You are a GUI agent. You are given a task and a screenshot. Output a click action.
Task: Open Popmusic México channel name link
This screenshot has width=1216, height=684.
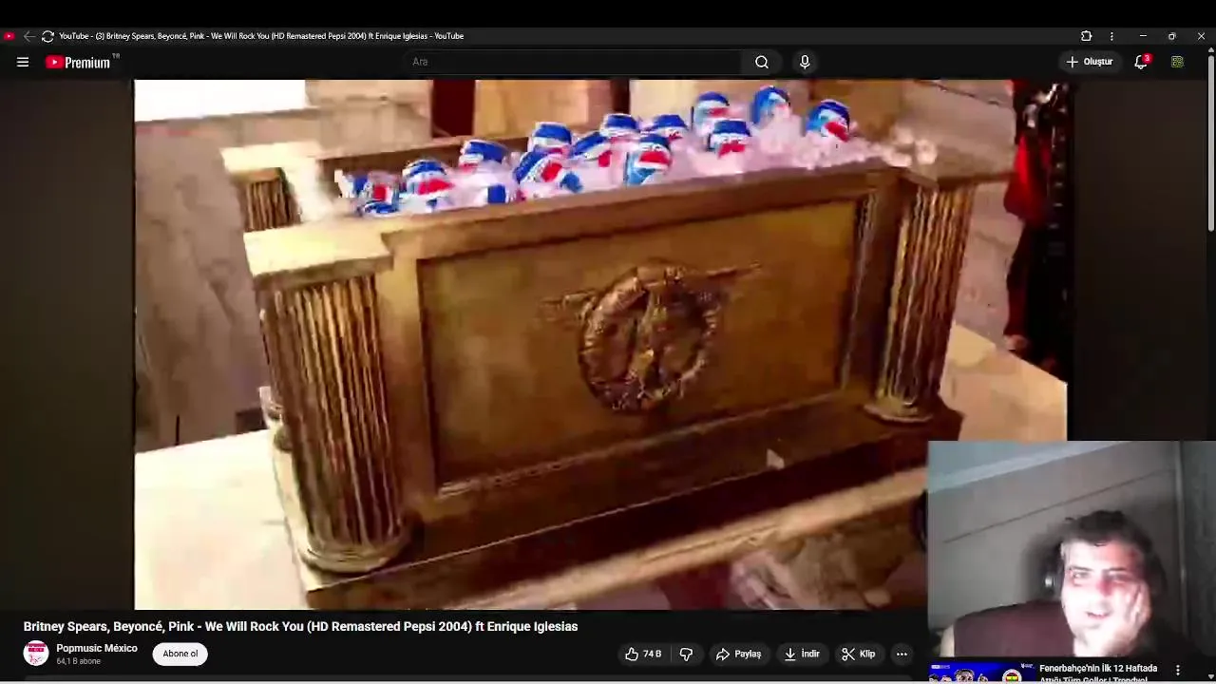coord(97,648)
